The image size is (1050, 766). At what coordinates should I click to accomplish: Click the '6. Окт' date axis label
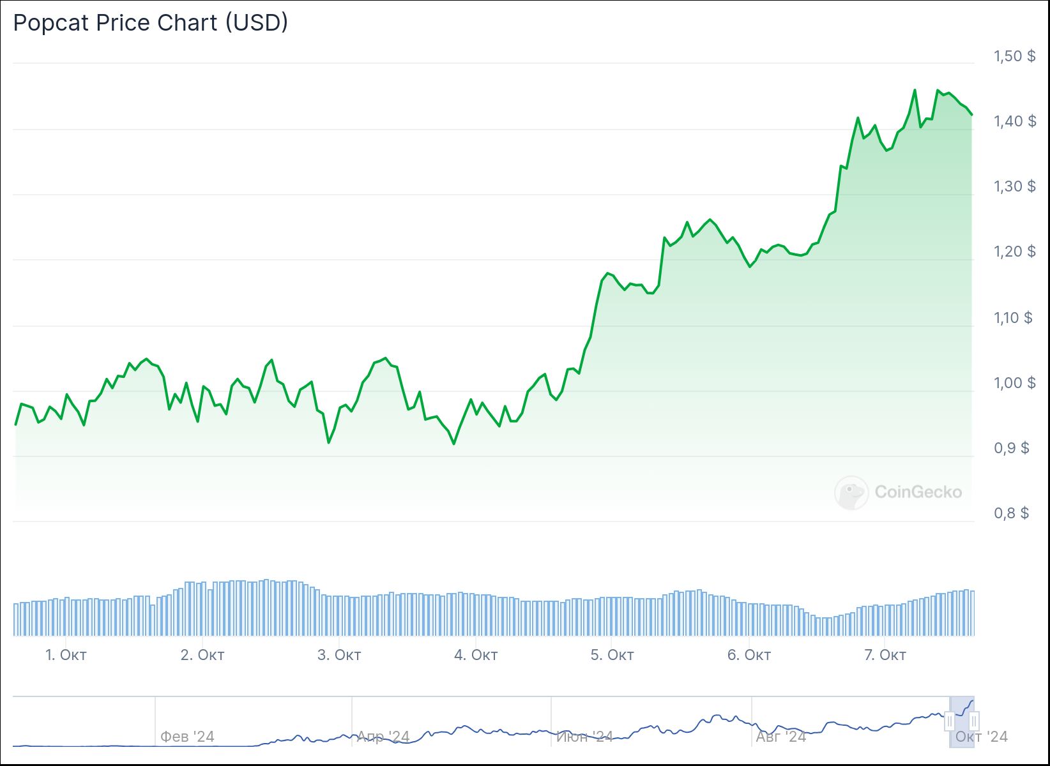[749, 655]
